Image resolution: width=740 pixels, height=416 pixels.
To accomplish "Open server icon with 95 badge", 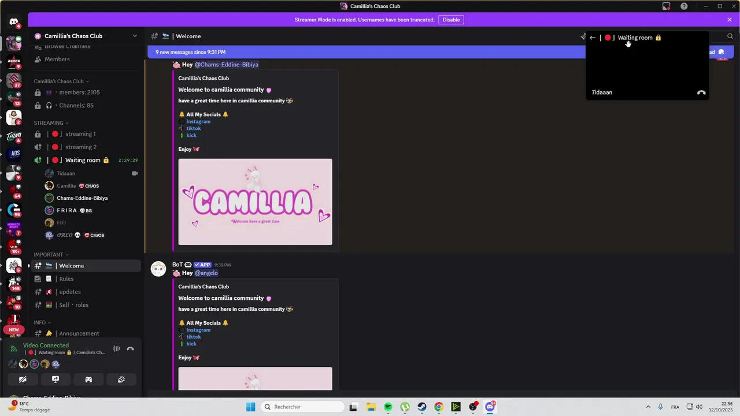I will tap(14, 210).
